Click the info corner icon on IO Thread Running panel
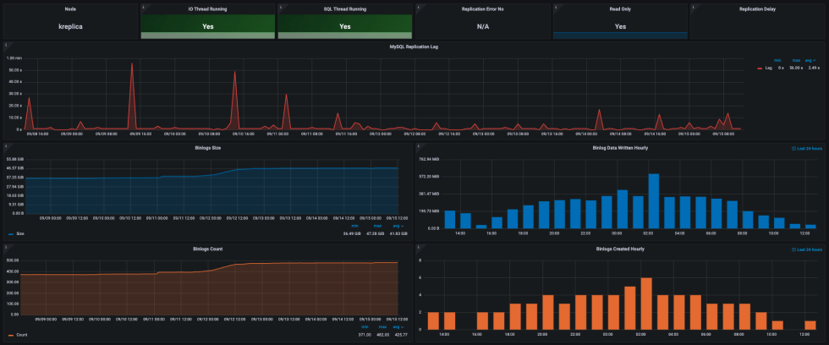This screenshot has height=345, width=829. click(142, 5)
